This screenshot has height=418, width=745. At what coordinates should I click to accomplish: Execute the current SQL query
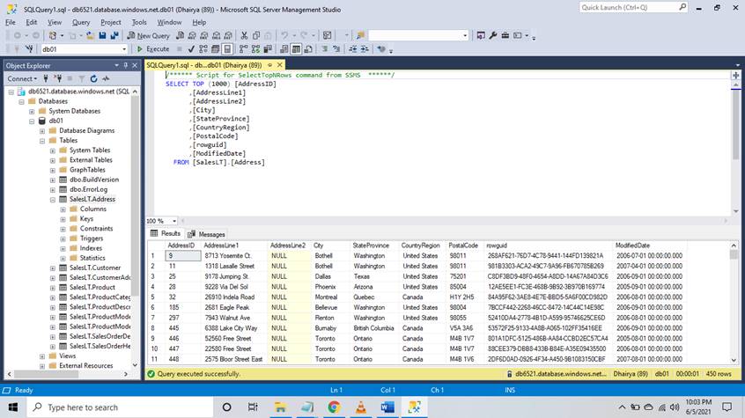[x=153, y=49]
